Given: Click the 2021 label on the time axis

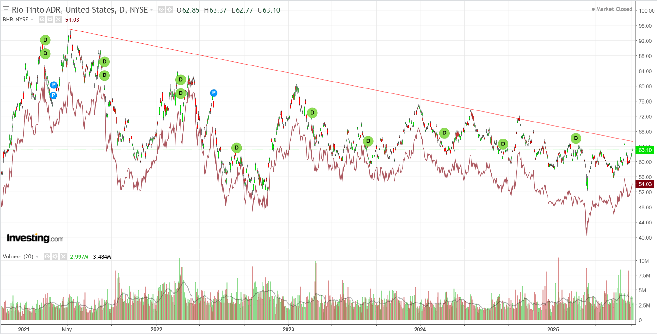Looking at the screenshot, I should [x=24, y=329].
